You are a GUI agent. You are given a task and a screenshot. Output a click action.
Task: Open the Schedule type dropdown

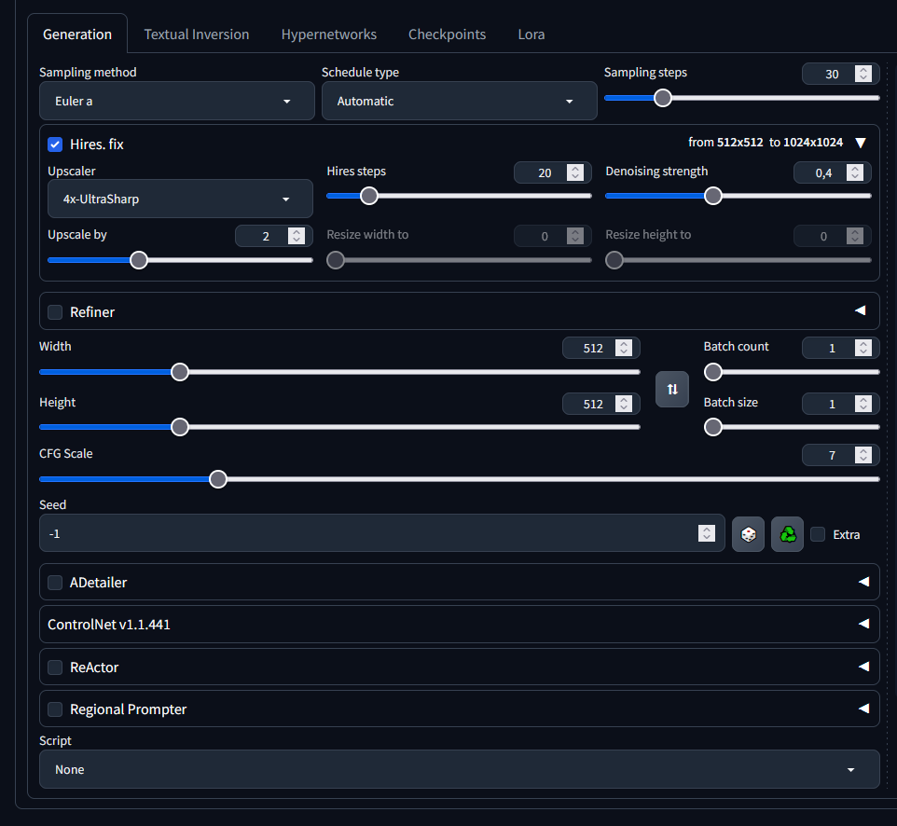click(x=459, y=101)
